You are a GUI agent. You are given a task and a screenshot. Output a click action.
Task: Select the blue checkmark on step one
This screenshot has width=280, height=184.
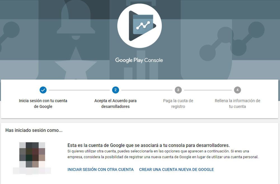point(43,90)
